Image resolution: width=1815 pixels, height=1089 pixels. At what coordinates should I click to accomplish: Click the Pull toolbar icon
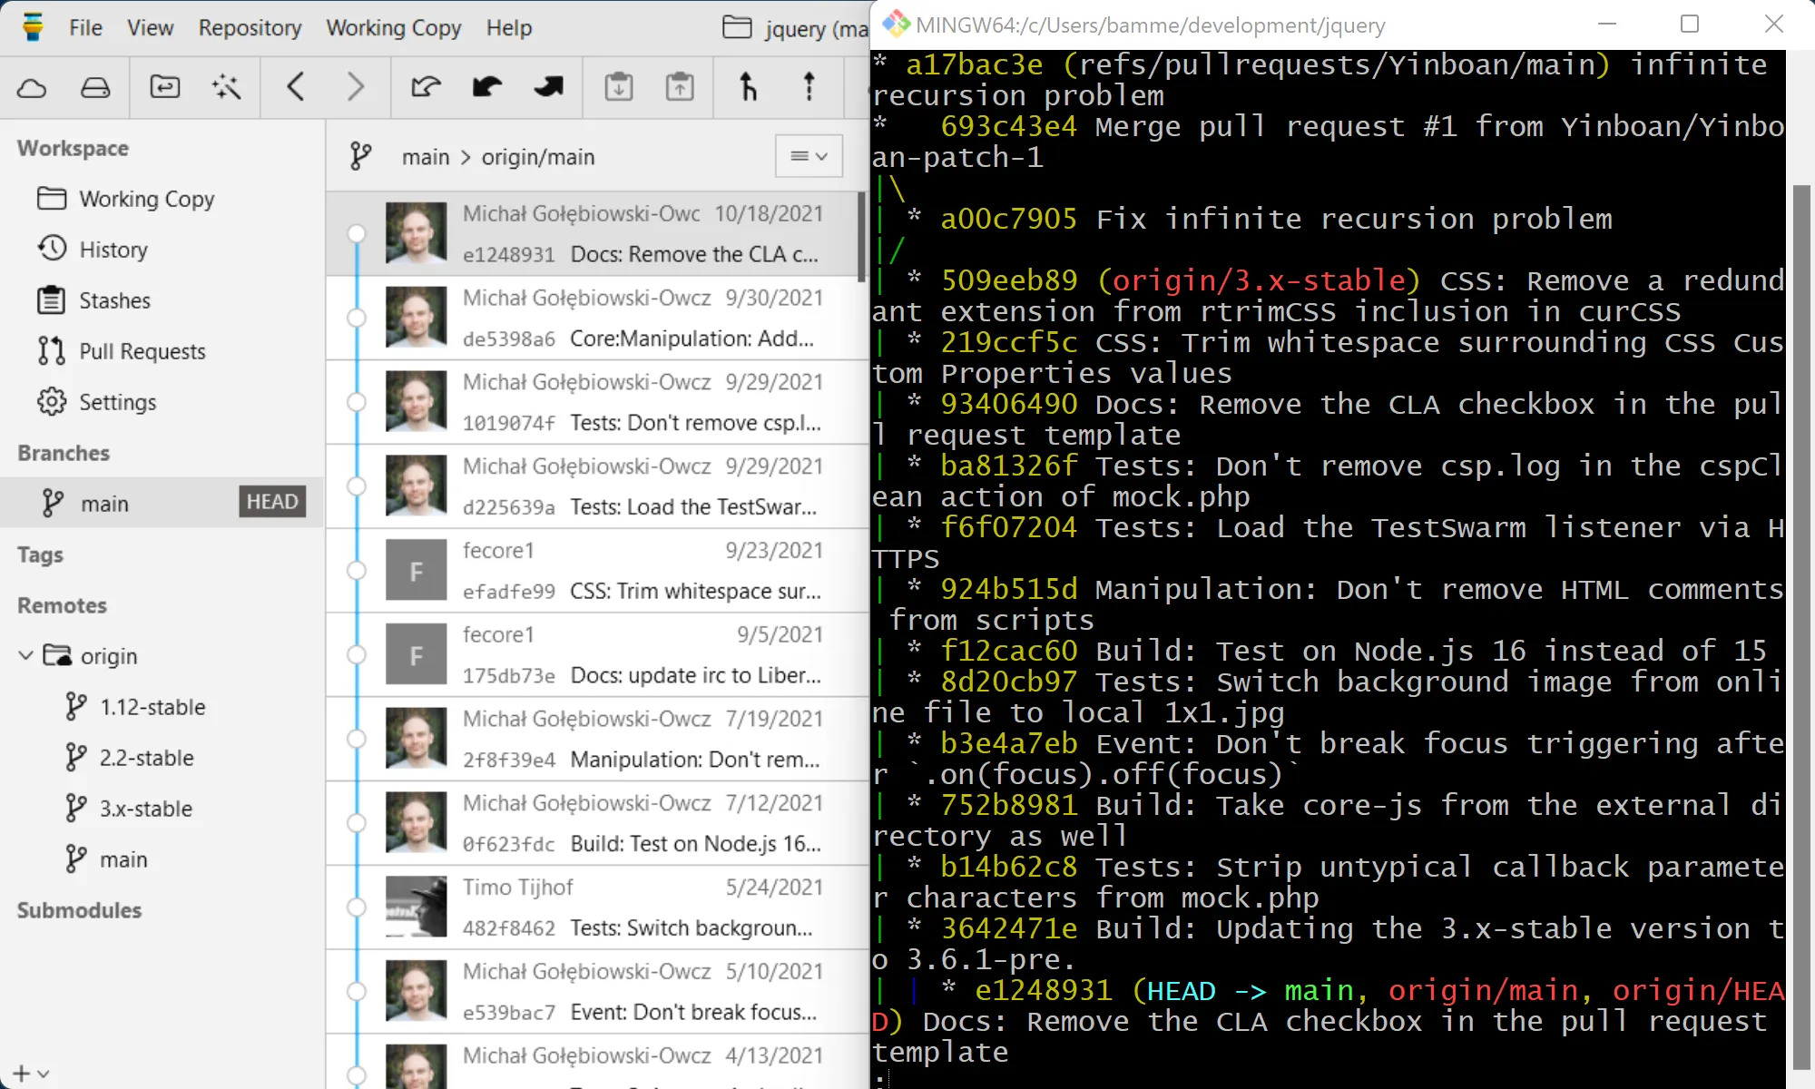[x=487, y=87]
